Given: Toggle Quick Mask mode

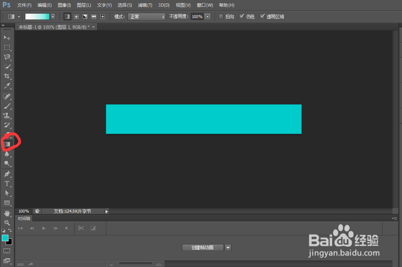Looking at the screenshot, I should click(x=7, y=251).
